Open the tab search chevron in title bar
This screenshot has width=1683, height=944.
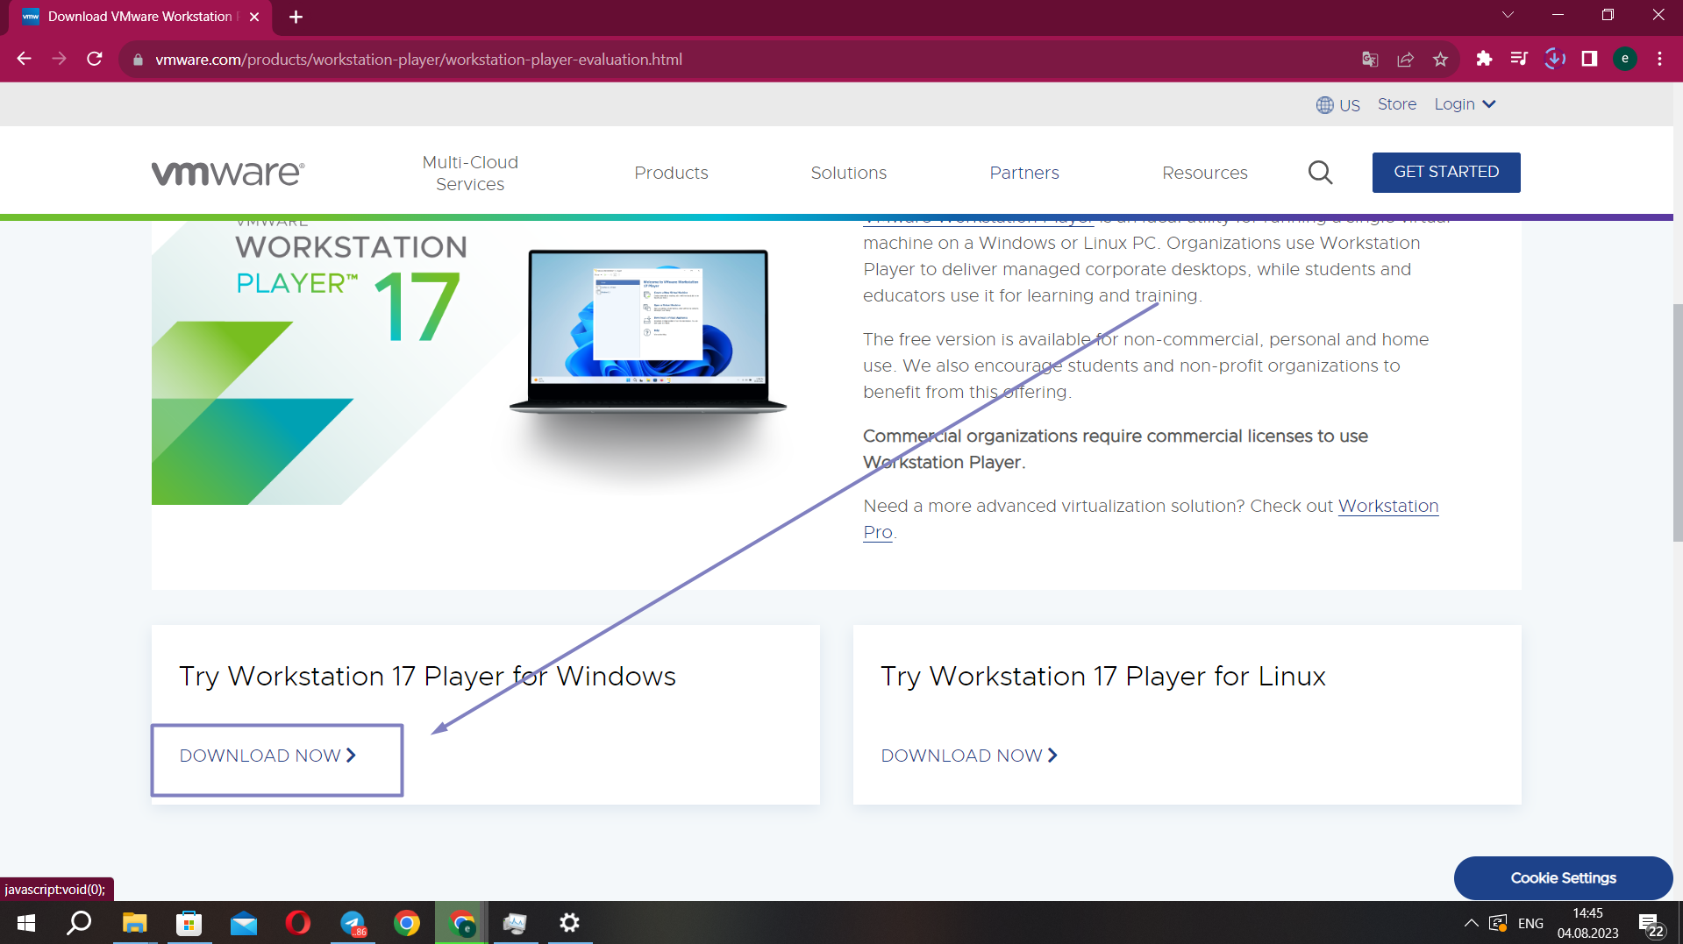(x=1508, y=15)
